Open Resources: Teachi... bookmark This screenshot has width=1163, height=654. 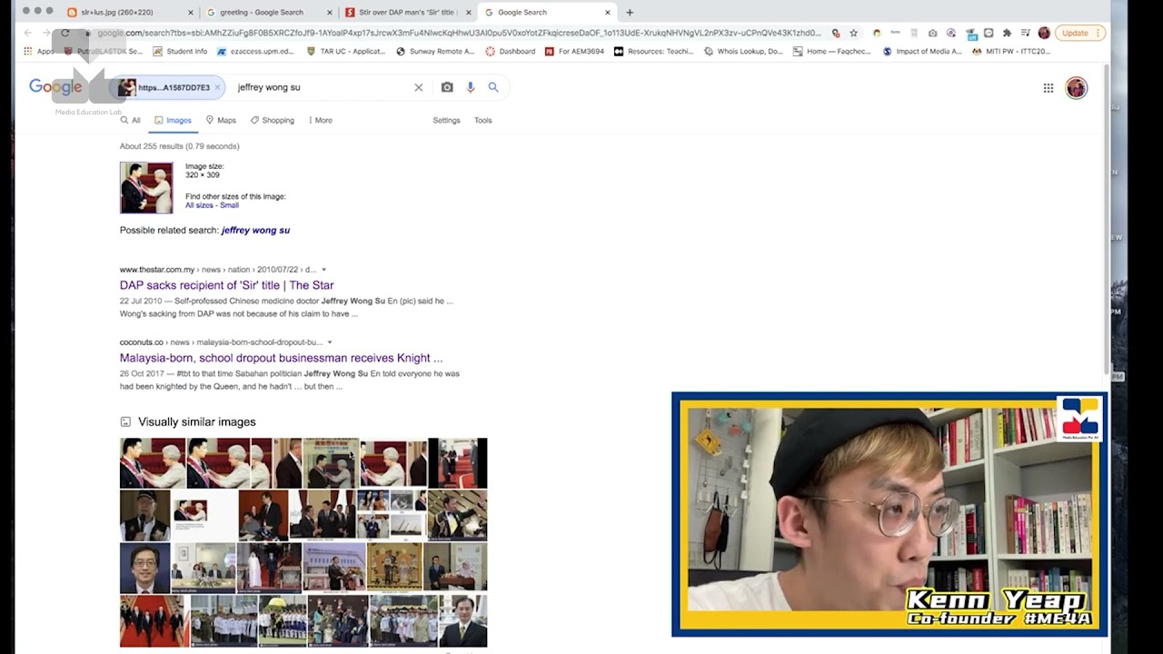pyautogui.click(x=654, y=52)
